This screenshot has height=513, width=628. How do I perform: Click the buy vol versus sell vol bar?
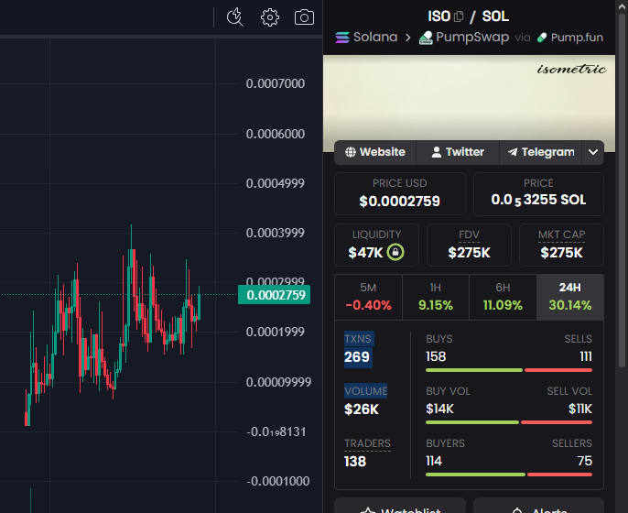pyautogui.click(x=509, y=422)
